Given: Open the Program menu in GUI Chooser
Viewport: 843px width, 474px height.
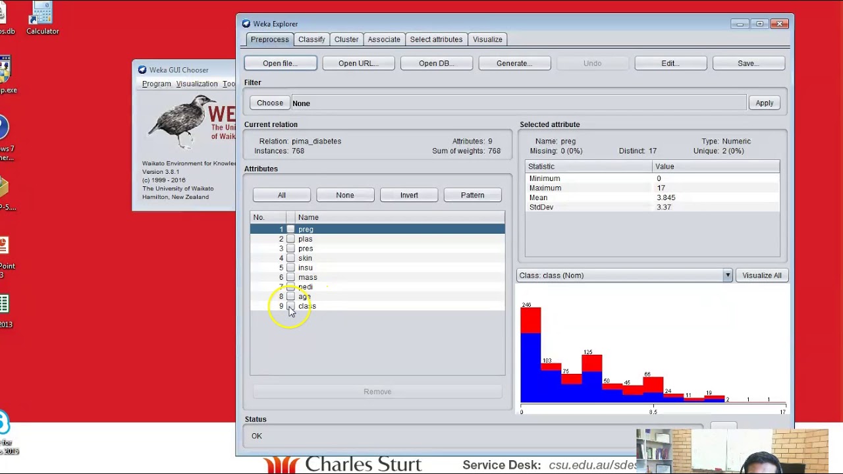Looking at the screenshot, I should tap(156, 84).
